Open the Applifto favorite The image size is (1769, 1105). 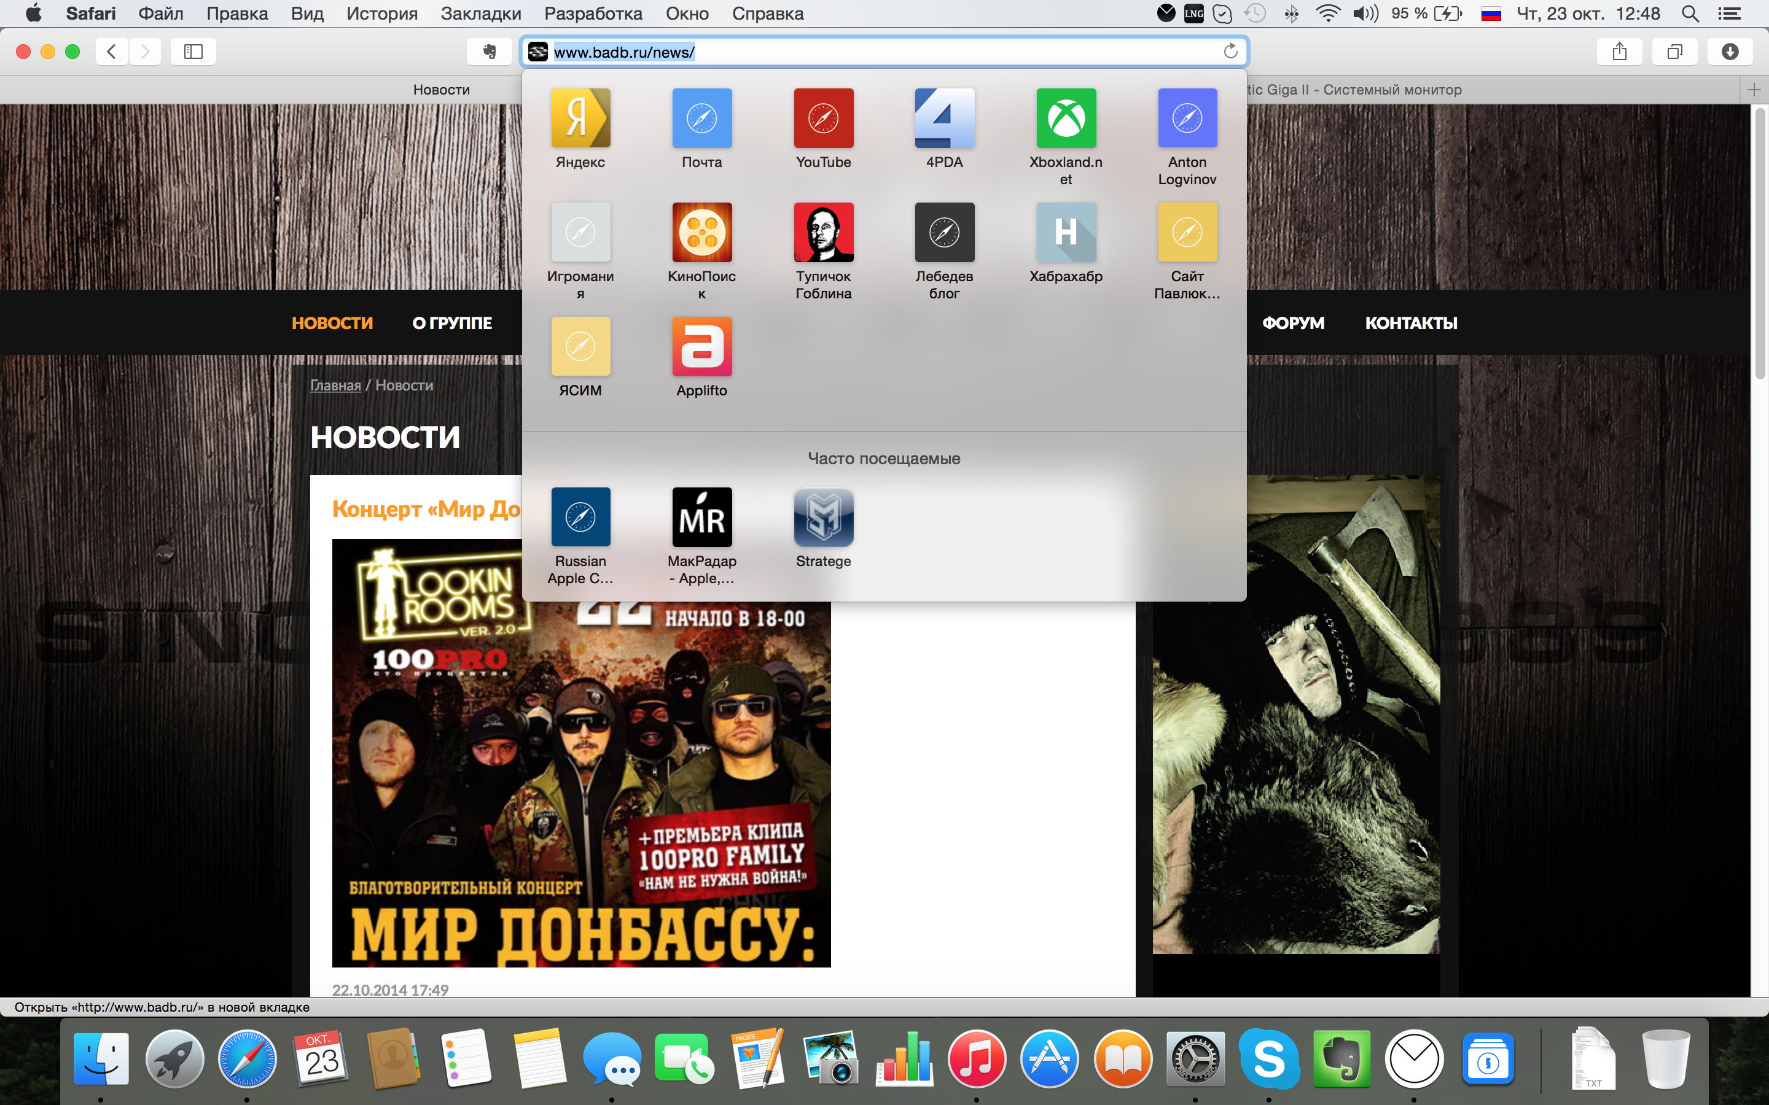coord(701,346)
